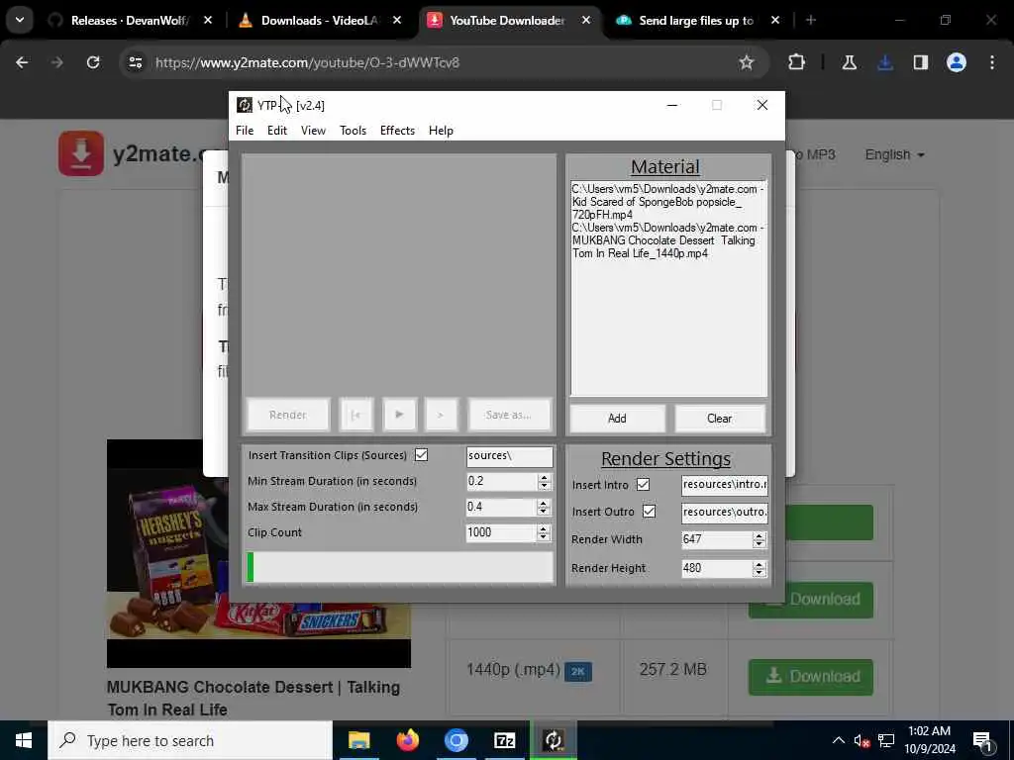Click the intro resource path field

724,485
